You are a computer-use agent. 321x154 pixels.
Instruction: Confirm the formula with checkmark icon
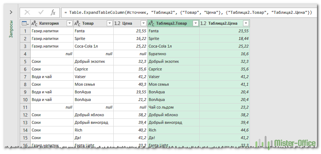point(40,12)
